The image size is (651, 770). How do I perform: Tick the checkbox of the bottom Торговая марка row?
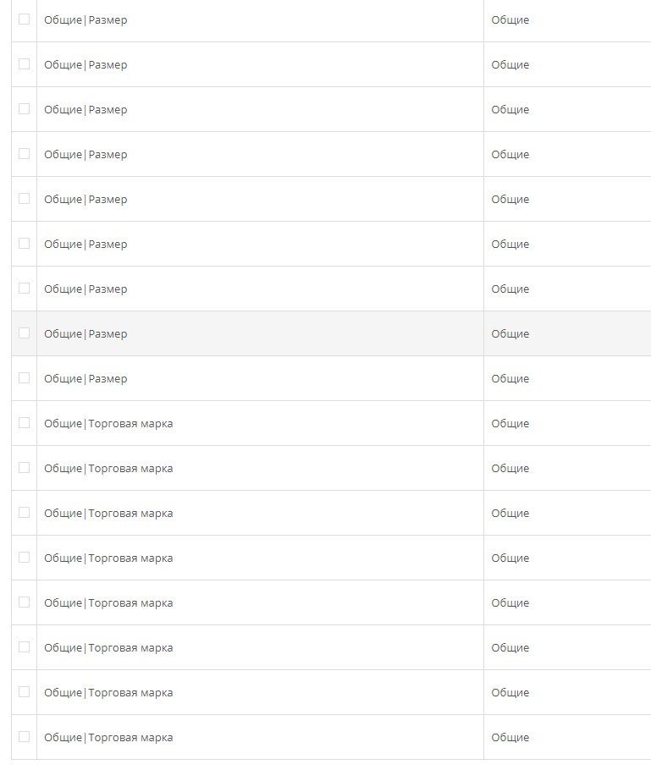click(24, 737)
